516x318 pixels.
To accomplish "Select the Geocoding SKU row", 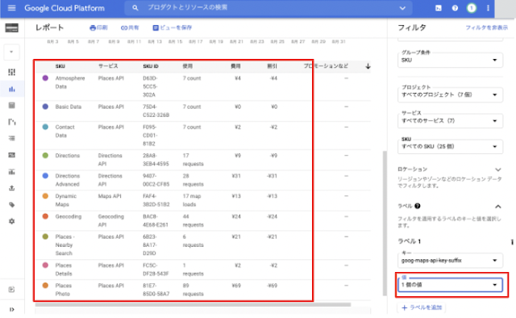I will pyautogui.click(x=202, y=220).
